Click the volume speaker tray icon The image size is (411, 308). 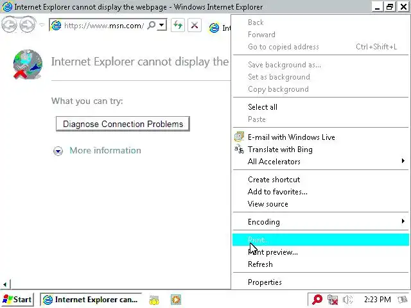347,300
